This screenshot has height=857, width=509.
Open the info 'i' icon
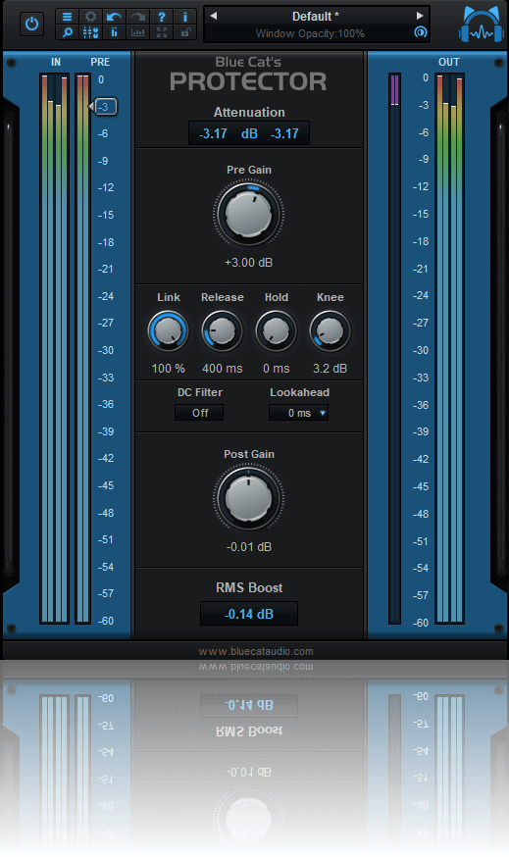(x=184, y=17)
